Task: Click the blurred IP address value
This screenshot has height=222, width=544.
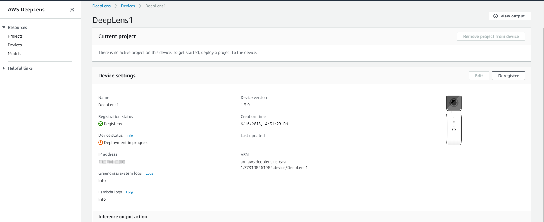Action: click(112, 161)
